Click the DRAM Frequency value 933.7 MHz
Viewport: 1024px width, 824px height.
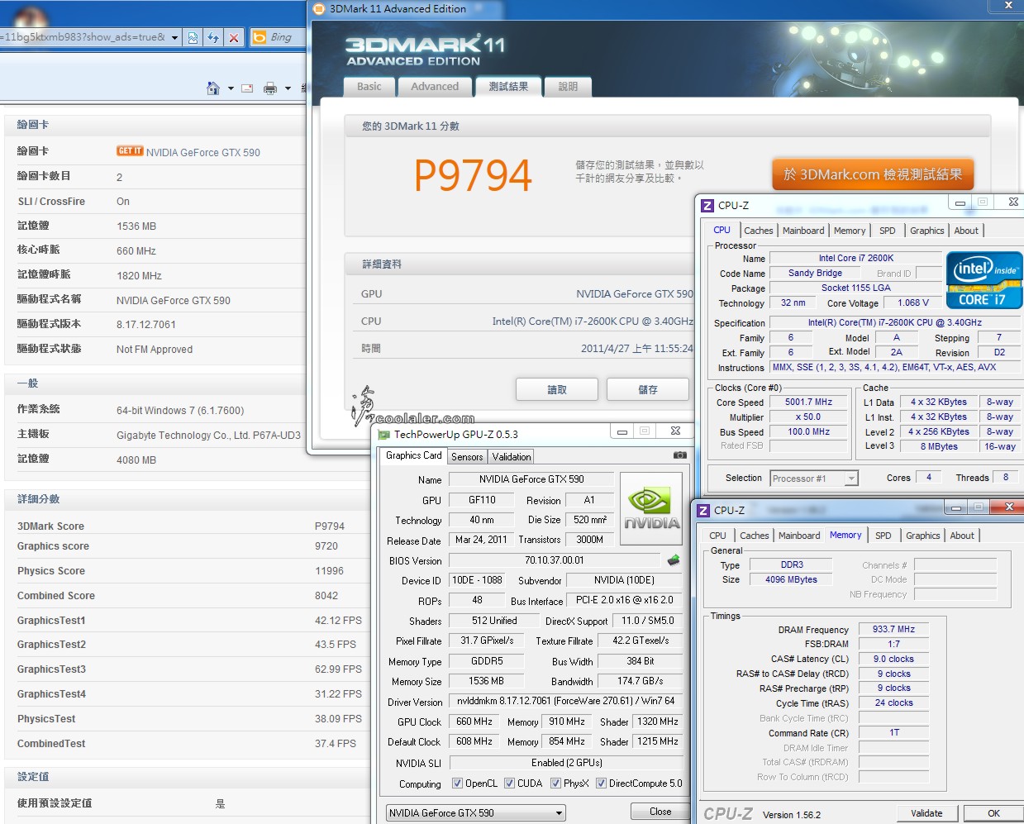click(893, 629)
